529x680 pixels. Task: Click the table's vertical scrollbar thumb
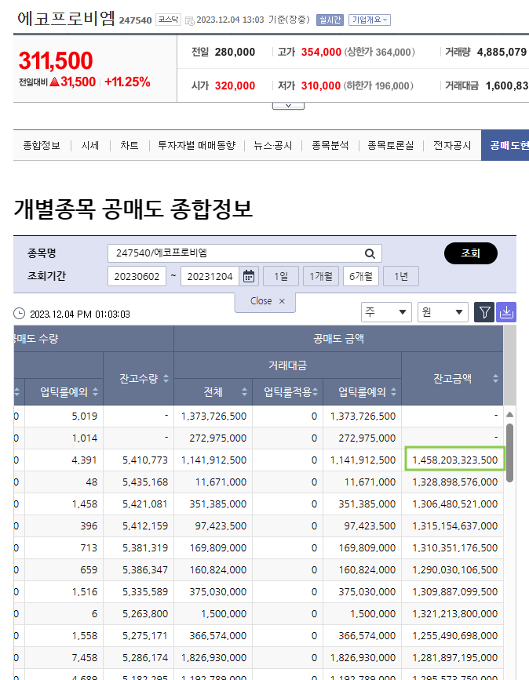(509, 451)
